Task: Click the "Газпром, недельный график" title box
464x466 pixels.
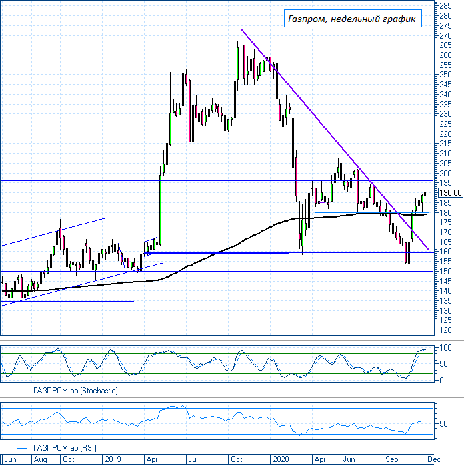Action: (x=353, y=19)
